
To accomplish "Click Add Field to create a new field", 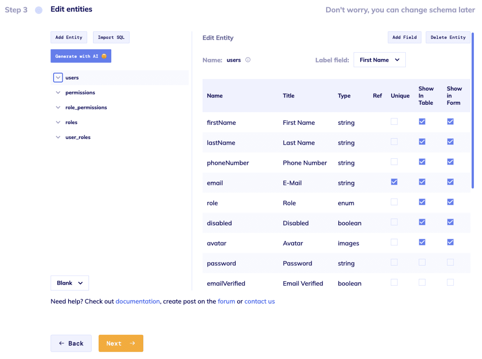I will pyautogui.click(x=405, y=37).
